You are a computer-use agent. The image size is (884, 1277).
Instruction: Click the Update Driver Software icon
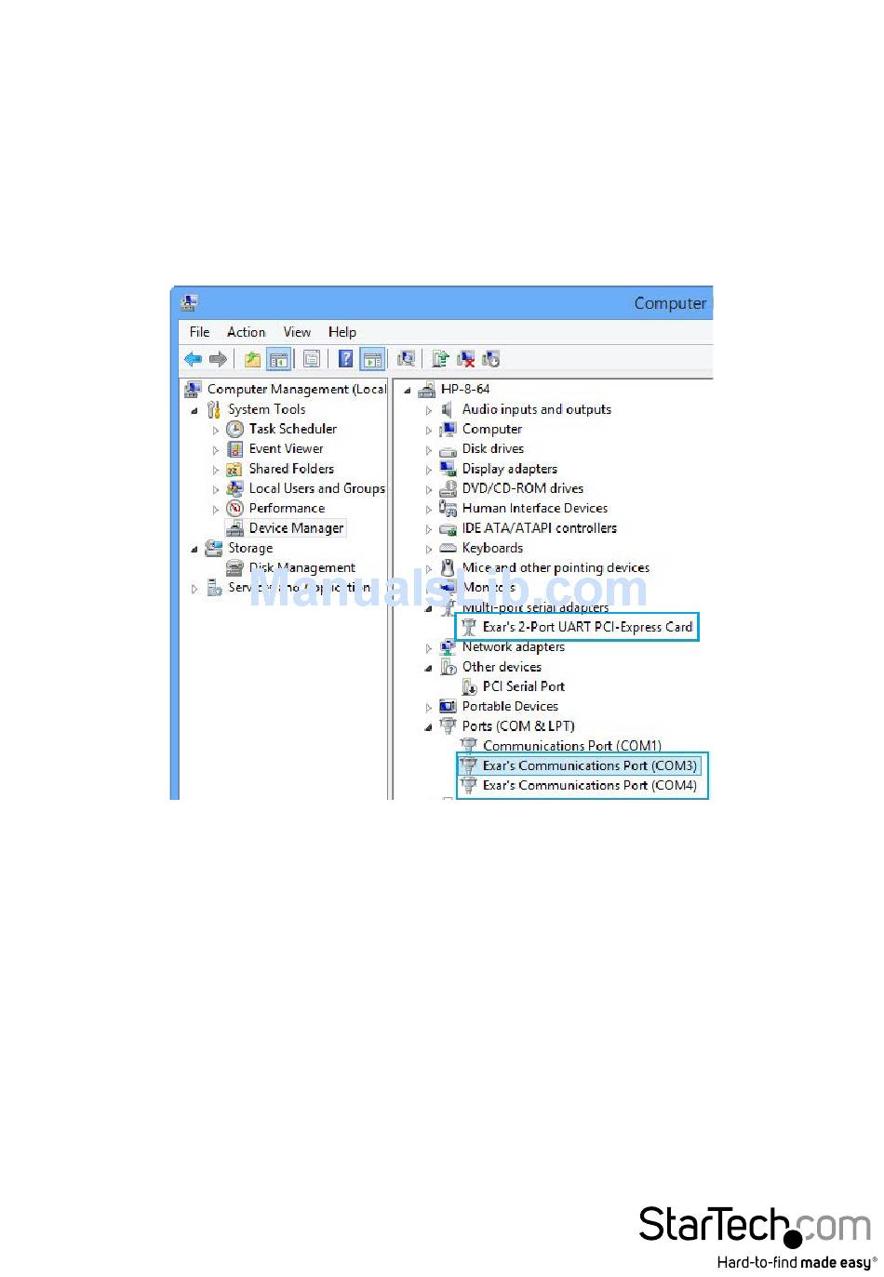tap(440, 359)
